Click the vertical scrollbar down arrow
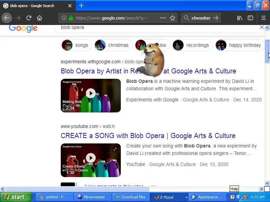The width and height of the screenshot is (270, 202). pos(267,183)
